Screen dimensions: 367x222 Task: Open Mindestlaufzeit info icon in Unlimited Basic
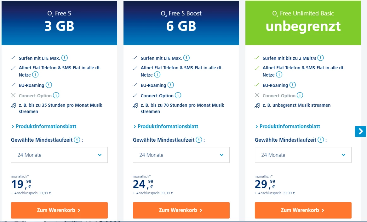pyautogui.click(x=321, y=139)
